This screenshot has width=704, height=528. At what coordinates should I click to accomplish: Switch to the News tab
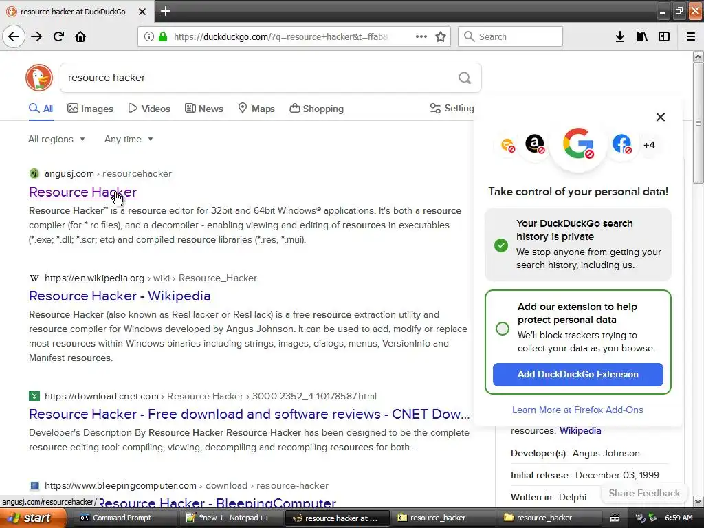(203, 109)
